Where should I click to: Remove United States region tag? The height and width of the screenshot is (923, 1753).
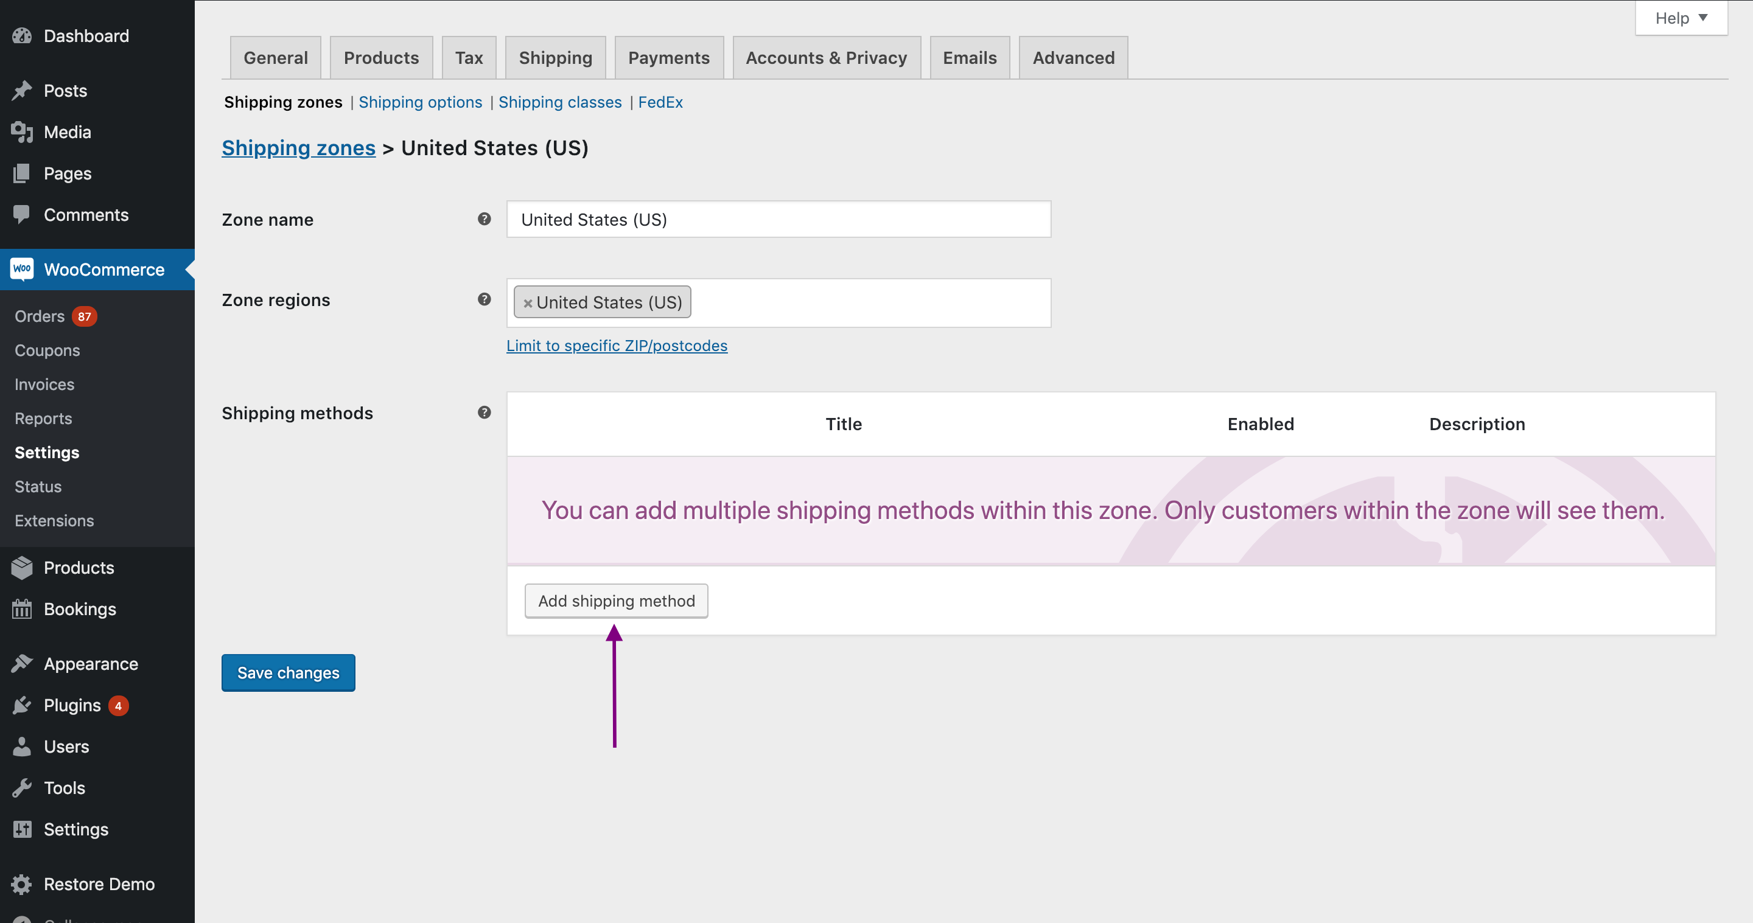click(529, 302)
